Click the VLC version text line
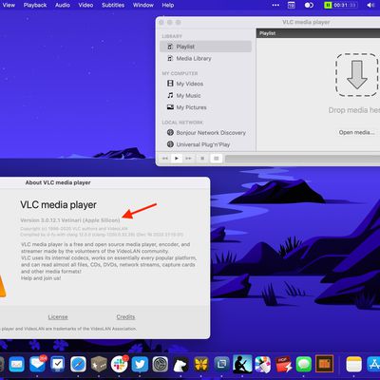Viewport: 380px width, 380px height. (x=70, y=220)
